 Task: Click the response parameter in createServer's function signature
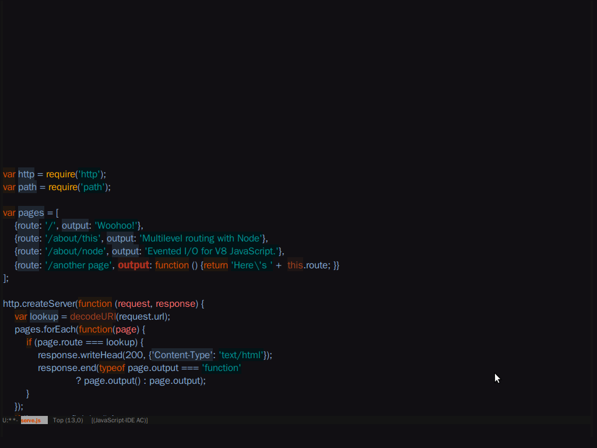(x=175, y=303)
